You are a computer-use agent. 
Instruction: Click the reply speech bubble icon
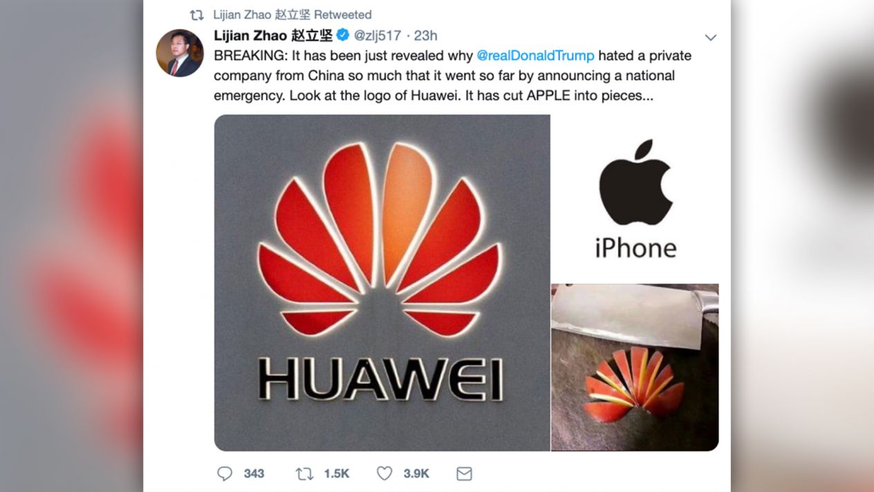(x=225, y=473)
